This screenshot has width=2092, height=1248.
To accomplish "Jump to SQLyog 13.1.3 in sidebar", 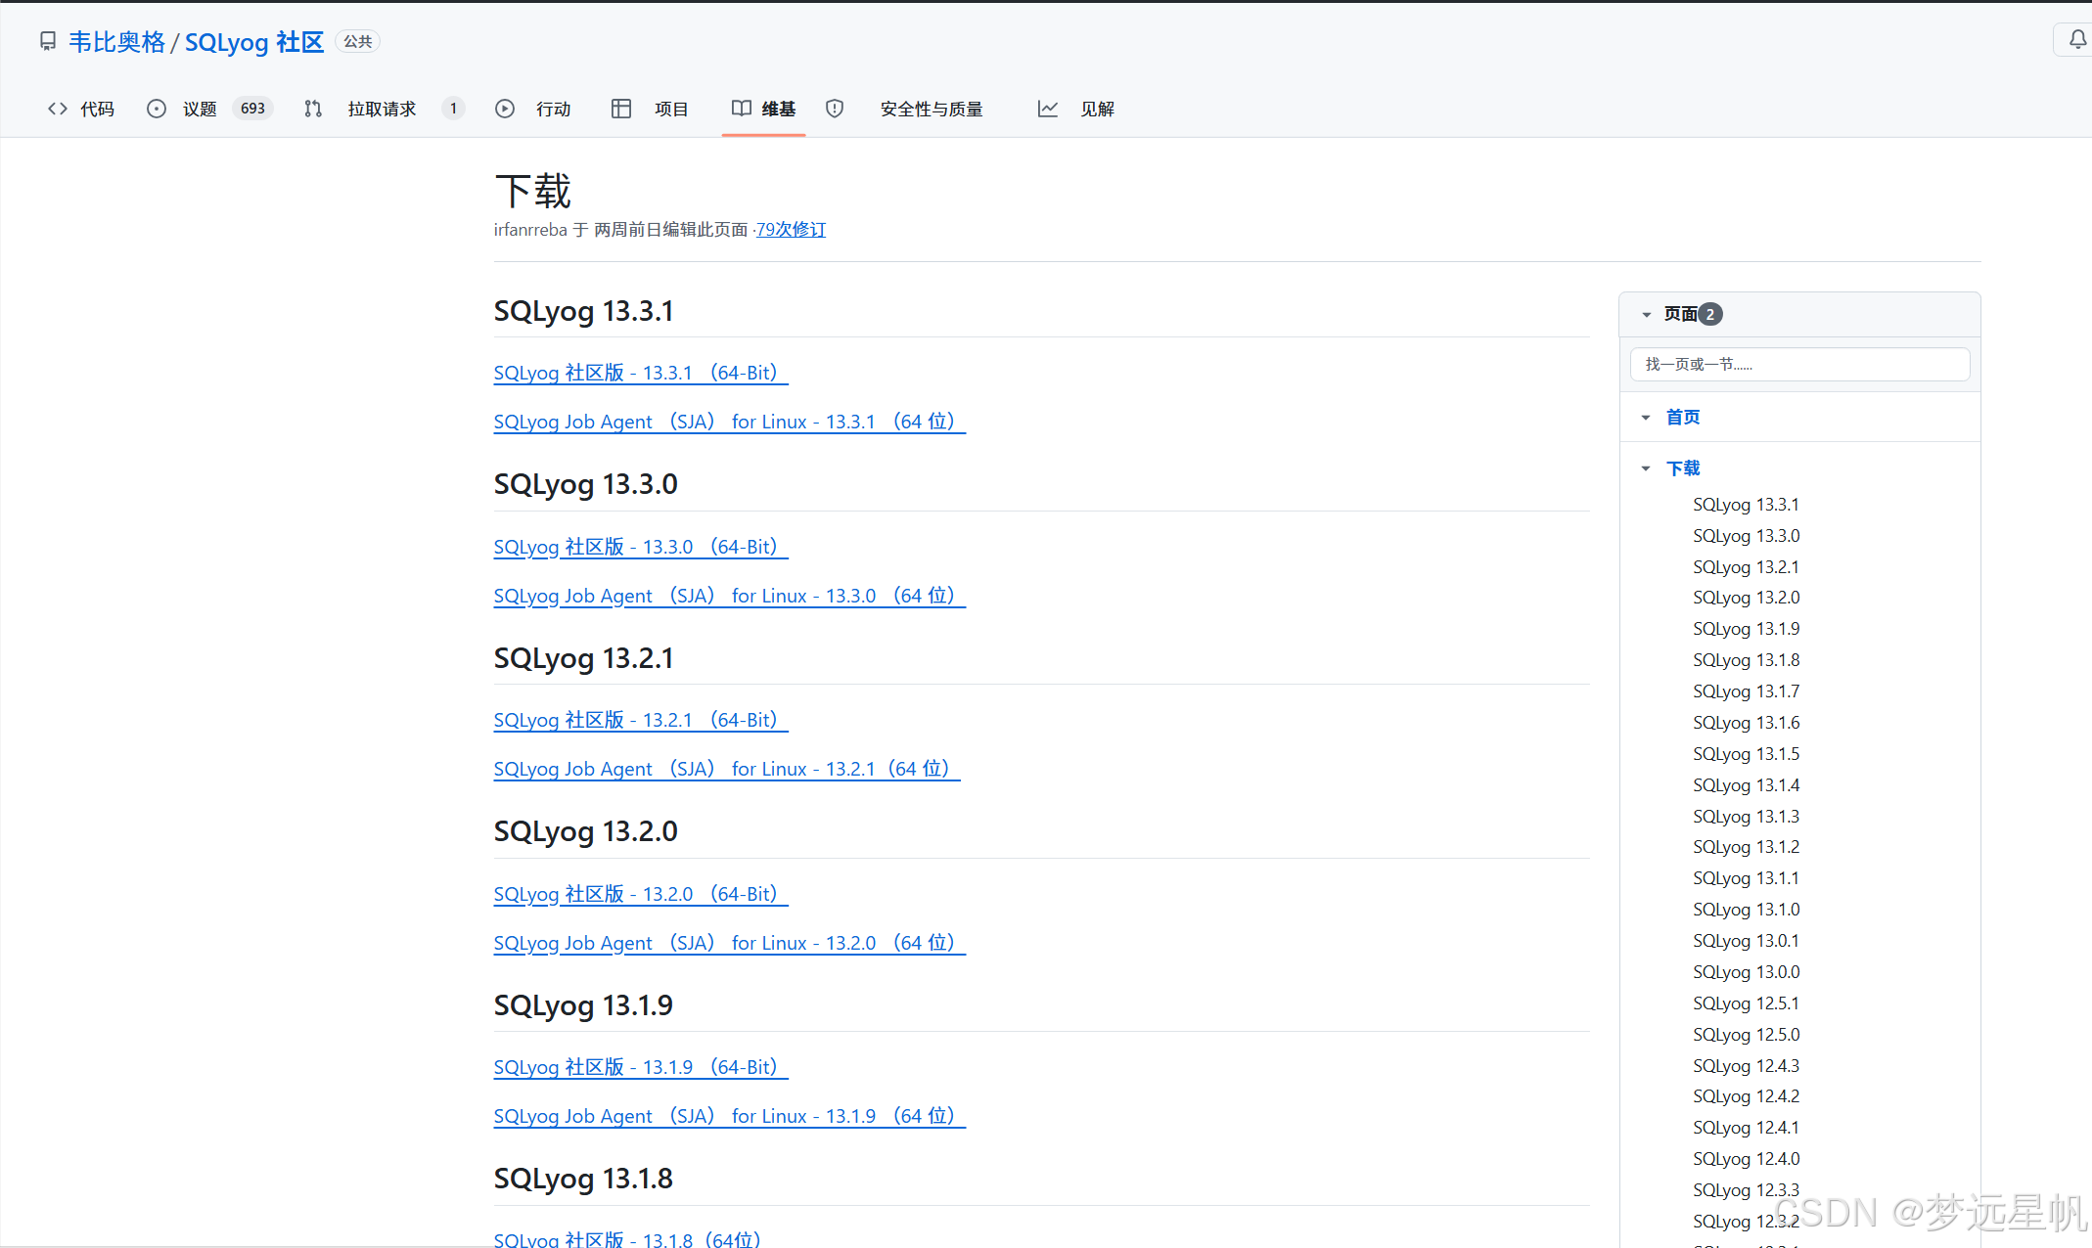I will click(1746, 817).
